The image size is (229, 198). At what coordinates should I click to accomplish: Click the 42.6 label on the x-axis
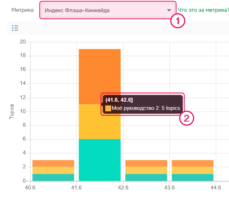pos(123,188)
